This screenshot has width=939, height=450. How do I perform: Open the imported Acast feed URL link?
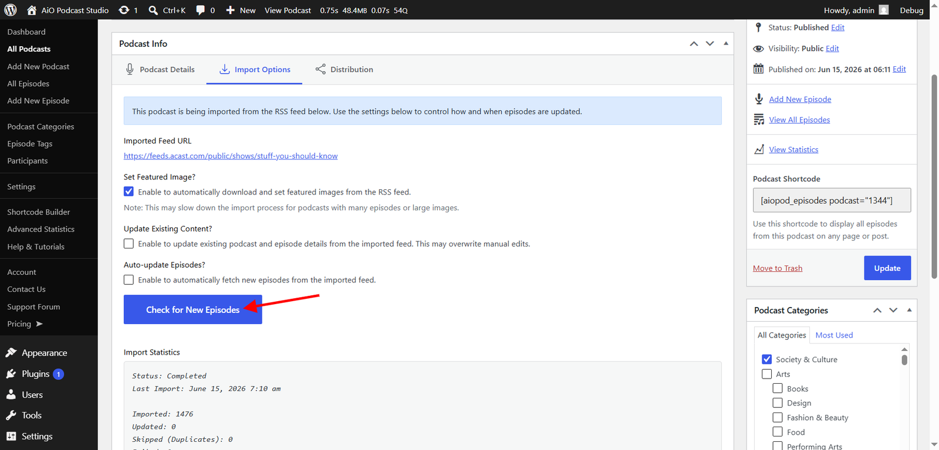(x=231, y=156)
